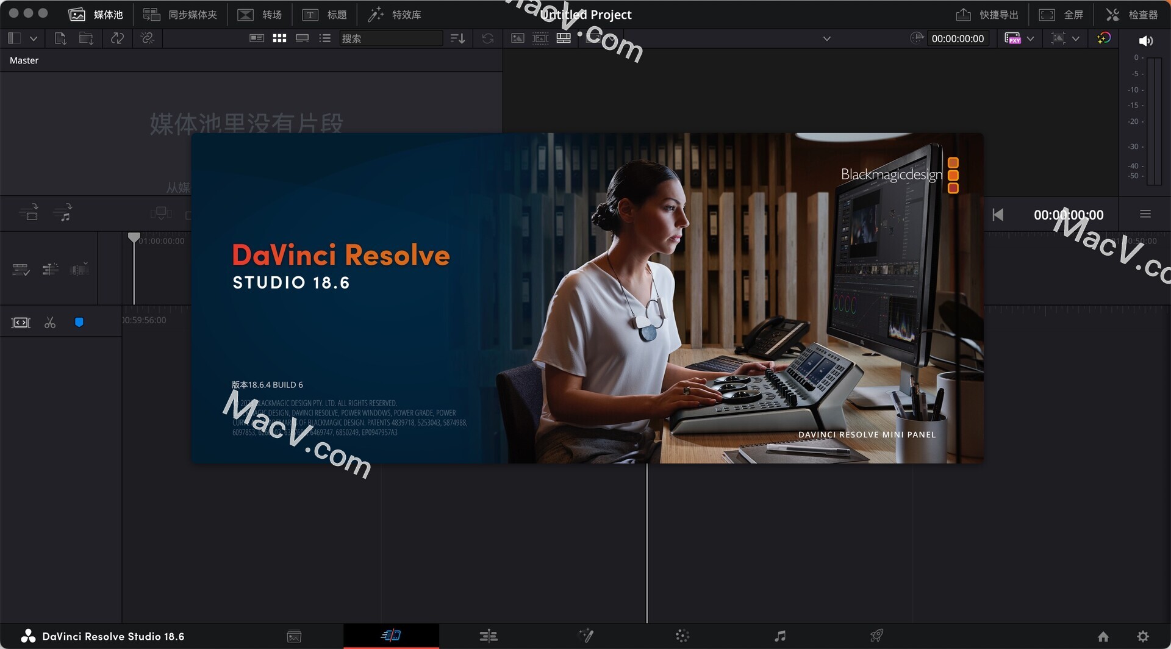Viewport: 1171px width, 649px height.
Task: Switch to the Edit page icon
Action: (489, 636)
